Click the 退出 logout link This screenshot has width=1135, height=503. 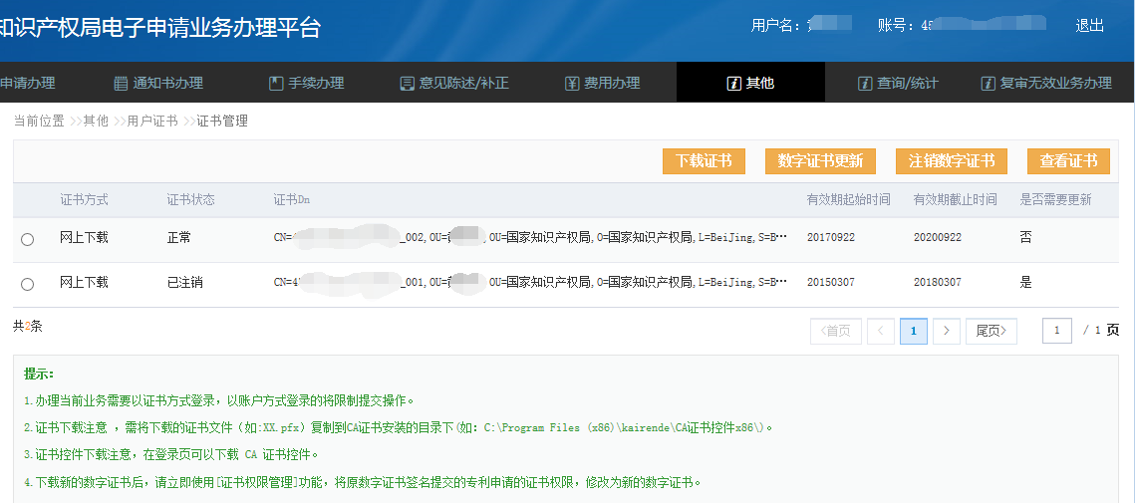point(1090,26)
